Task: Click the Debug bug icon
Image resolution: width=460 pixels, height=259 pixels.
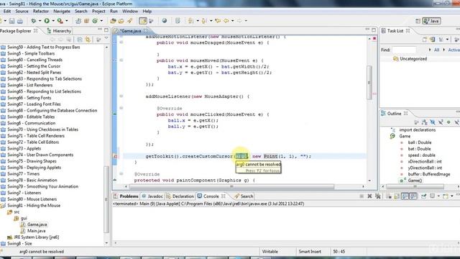Action: pos(34,21)
